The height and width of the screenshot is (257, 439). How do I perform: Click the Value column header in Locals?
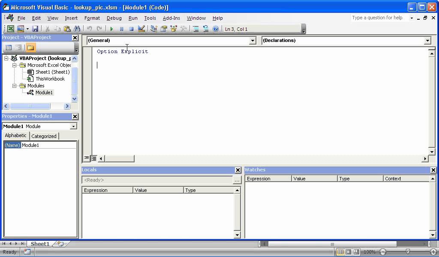pyautogui.click(x=158, y=190)
